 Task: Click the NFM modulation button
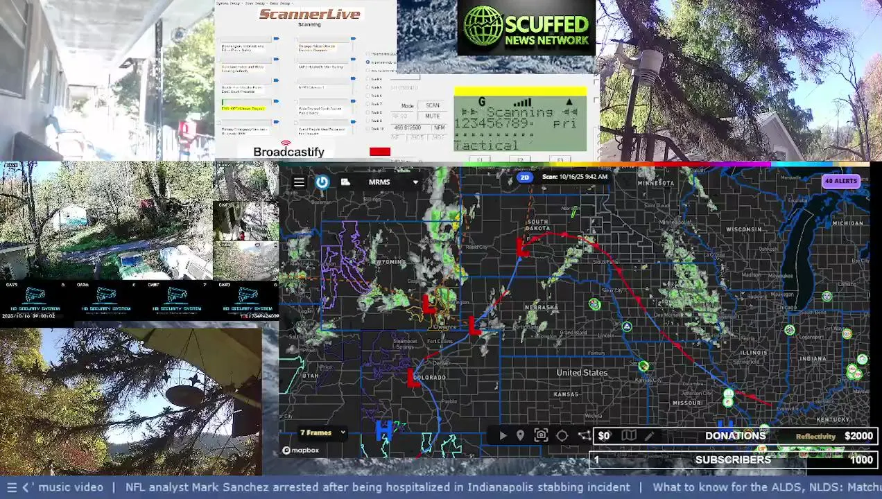click(439, 128)
